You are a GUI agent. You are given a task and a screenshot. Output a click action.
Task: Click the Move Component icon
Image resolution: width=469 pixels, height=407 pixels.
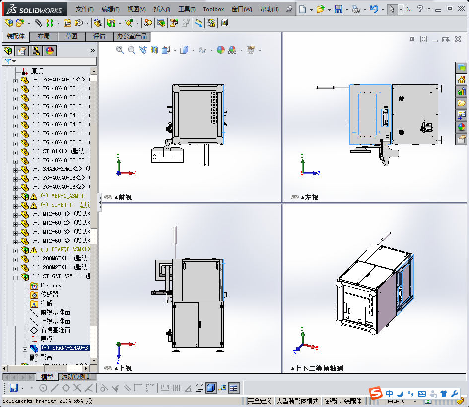79,23
